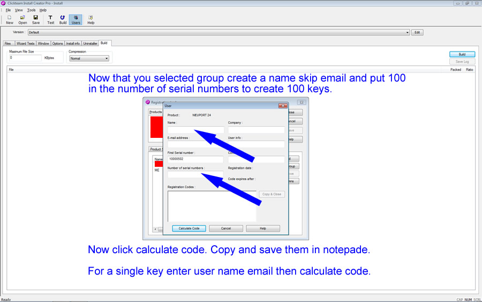Click the New project toolbar icon
This screenshot has height=302, width=482.
(10, 19)
